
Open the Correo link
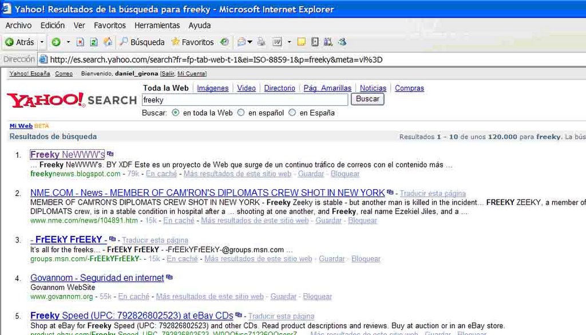(64, 74)
